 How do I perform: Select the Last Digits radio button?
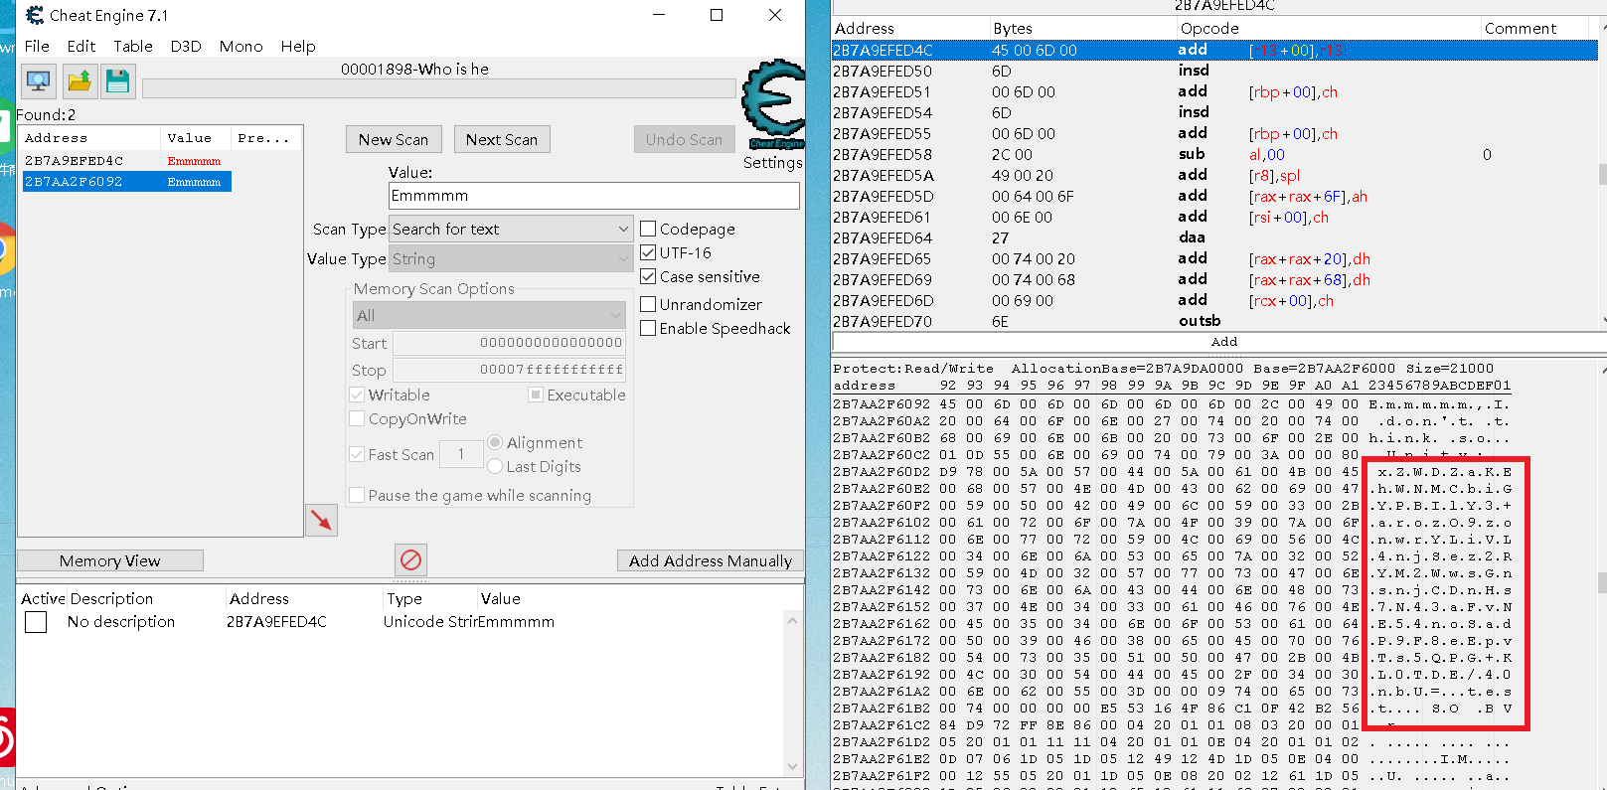495,466
